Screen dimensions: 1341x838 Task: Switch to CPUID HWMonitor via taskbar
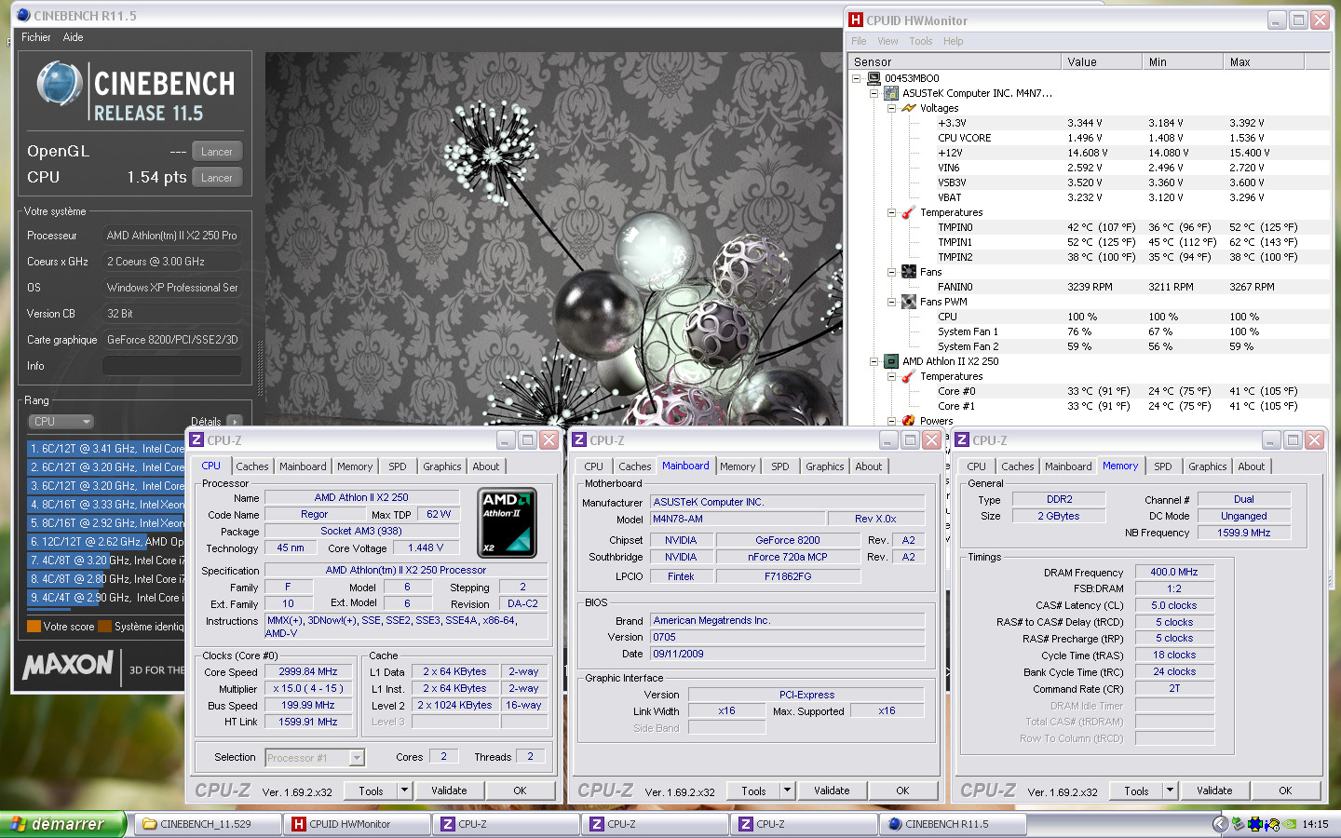[x=358, y=824]
